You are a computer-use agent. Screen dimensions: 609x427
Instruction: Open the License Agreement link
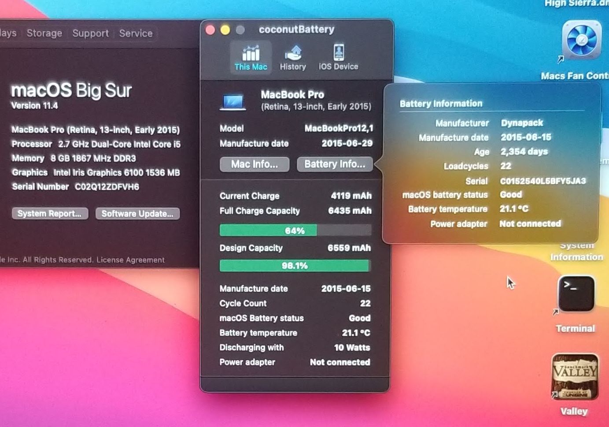pos(130,260)
